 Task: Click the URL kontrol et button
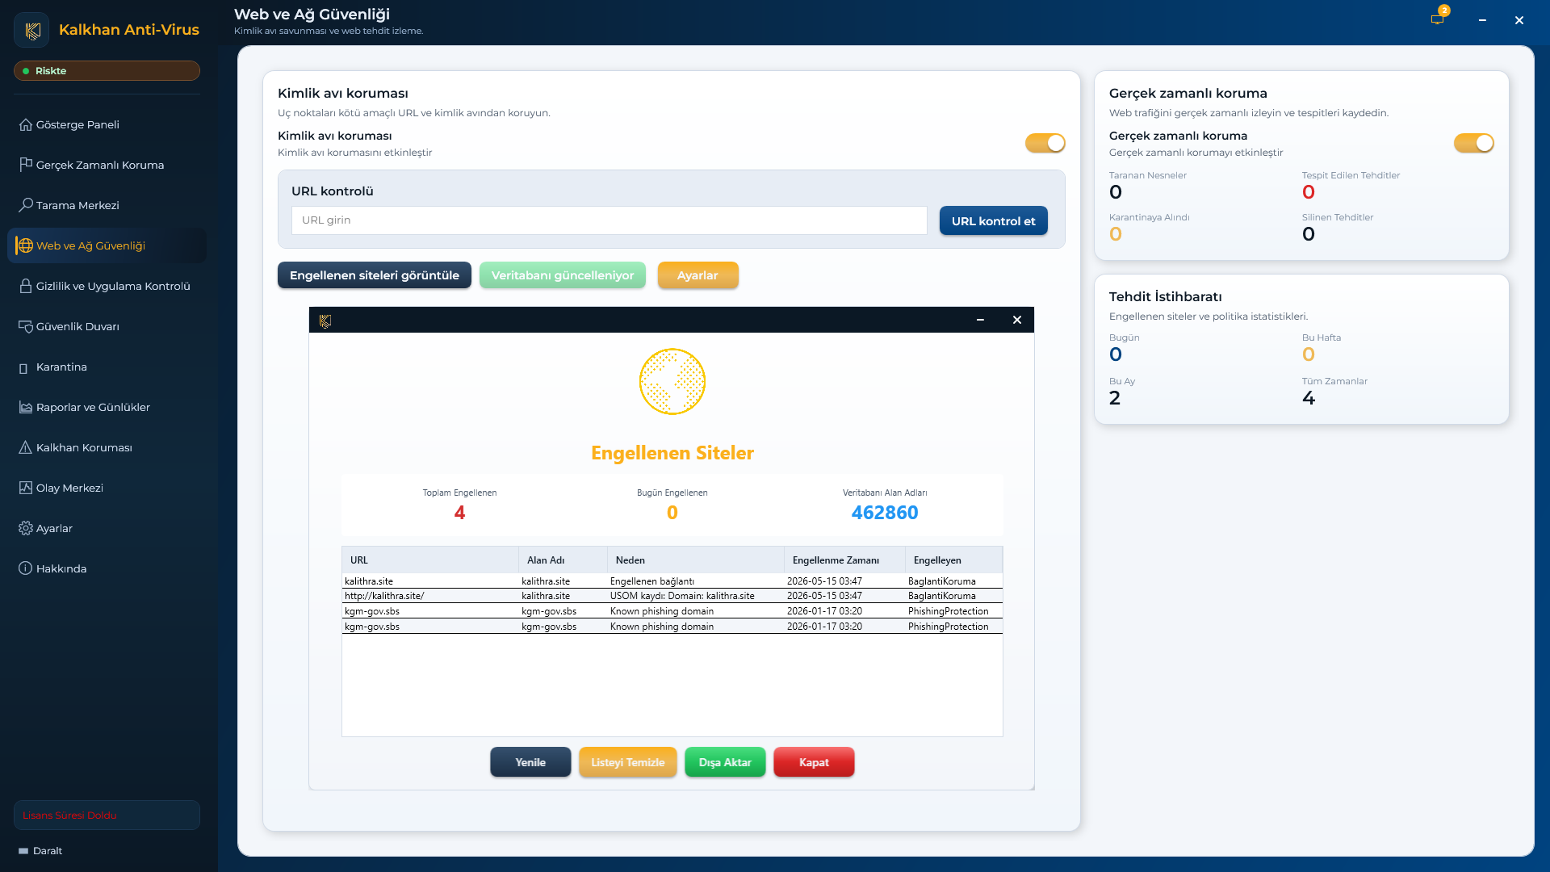993,221
